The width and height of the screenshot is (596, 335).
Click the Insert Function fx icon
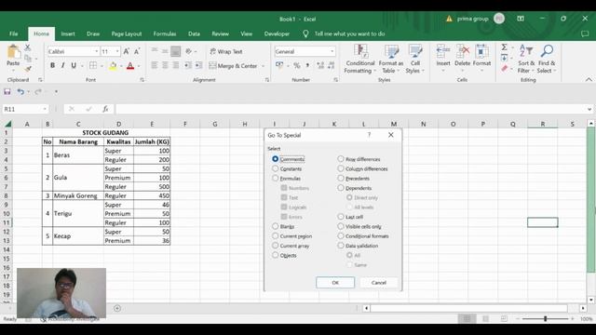[x=105, y=109]
